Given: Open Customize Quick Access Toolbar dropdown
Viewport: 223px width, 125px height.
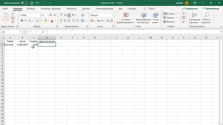Looking at the screenshot, I should click(x=50, y=3).
